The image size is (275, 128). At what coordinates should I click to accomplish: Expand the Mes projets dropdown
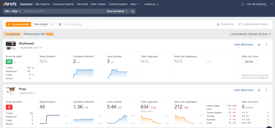pyautogui.click(x=44, y=24)
